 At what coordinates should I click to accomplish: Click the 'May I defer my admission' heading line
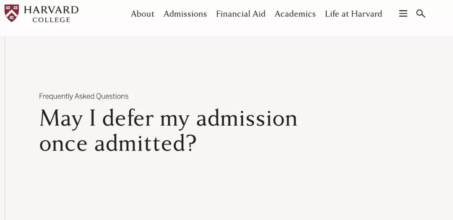(x=169, y=119)
